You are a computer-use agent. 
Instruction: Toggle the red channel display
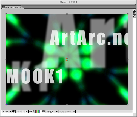click(x=36, y=112)
